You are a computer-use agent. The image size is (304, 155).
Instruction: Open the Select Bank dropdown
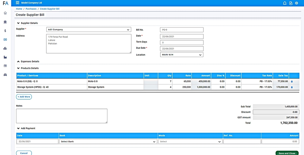coord(108,142)
